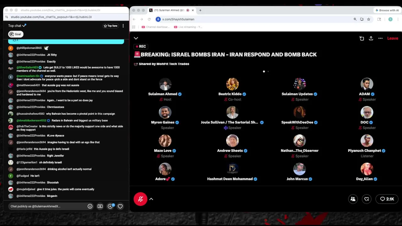This screenshot has height=226, width=402.
Task: Leave the X Space
Action: point(393,38)
